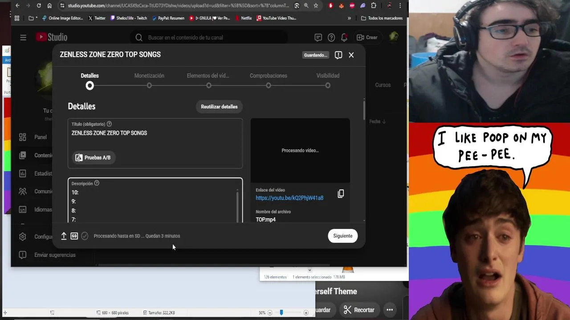Open the Todos los marcadores folder

point(382,18)
